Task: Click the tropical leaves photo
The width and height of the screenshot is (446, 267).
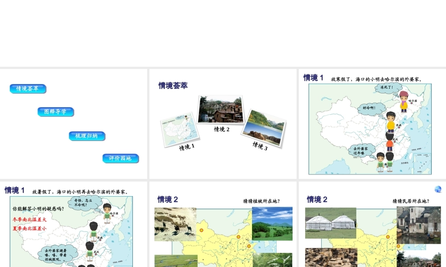Action: (272, 260)
